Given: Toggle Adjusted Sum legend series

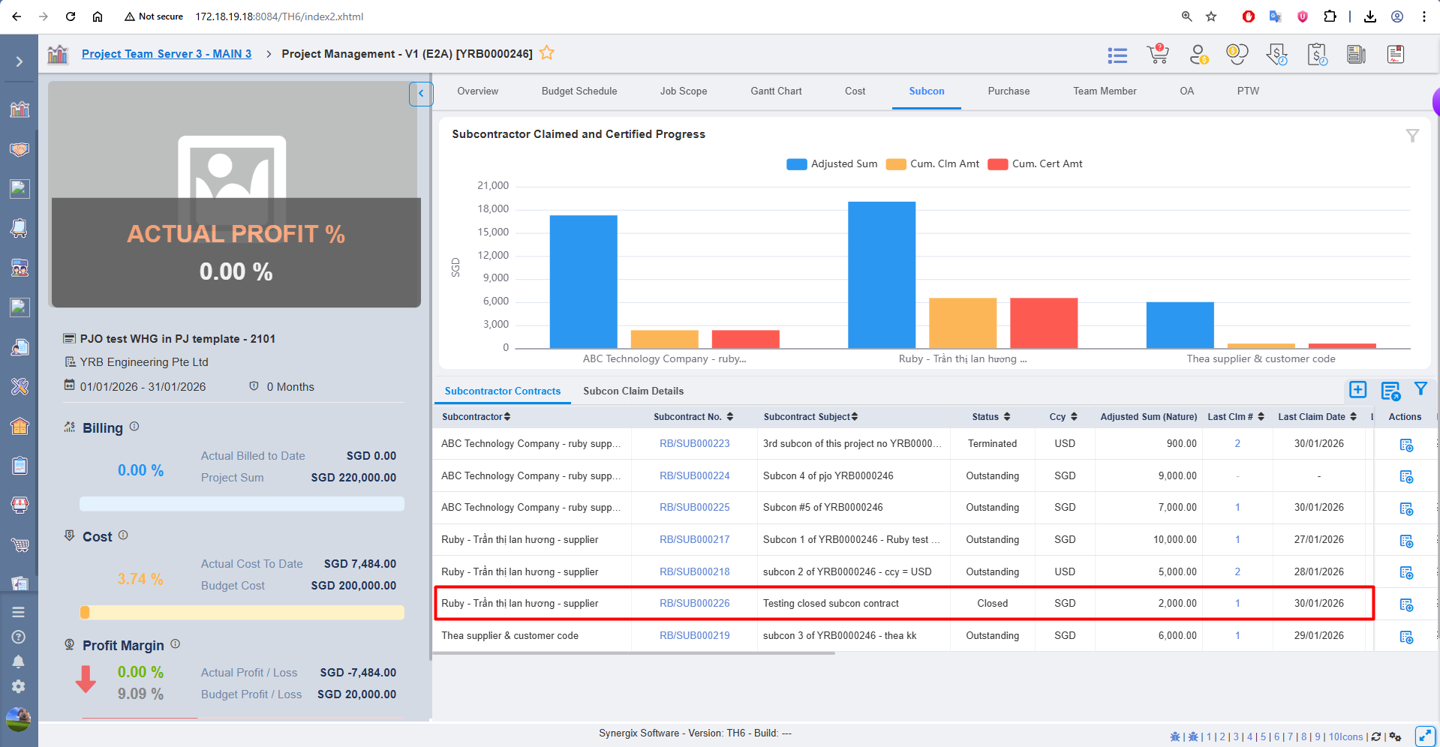Looking at the screenshot, I should coord(831,164).
